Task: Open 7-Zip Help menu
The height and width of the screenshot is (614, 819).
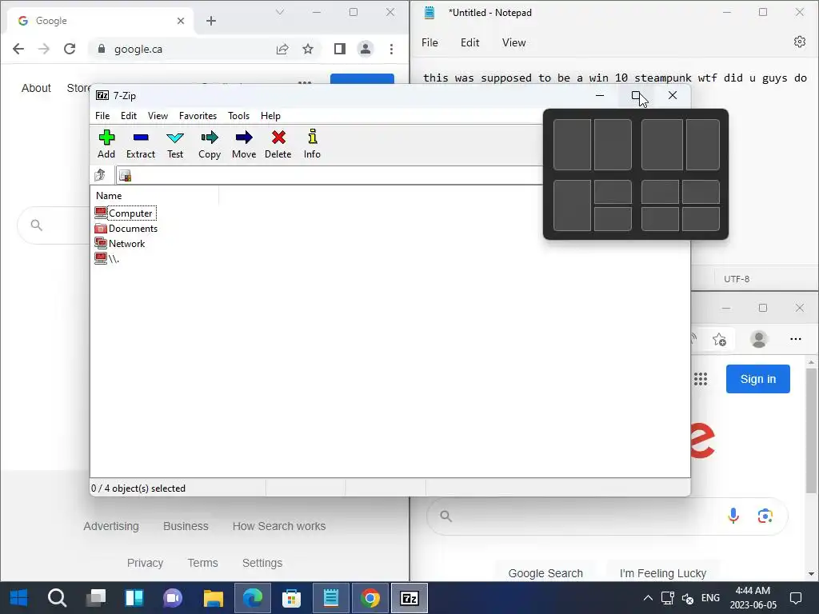Action: (x=270, y=116)
